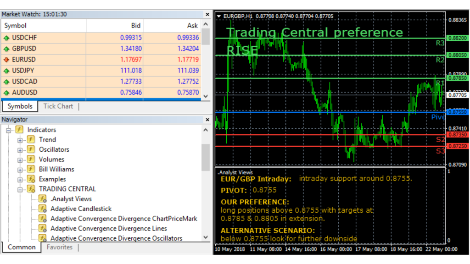Select the USDCHF symbol row
Viewport: 470px width, 264px height.
pos(101,38)
